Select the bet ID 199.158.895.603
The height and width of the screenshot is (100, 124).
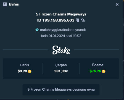click(x=56, y=20)
